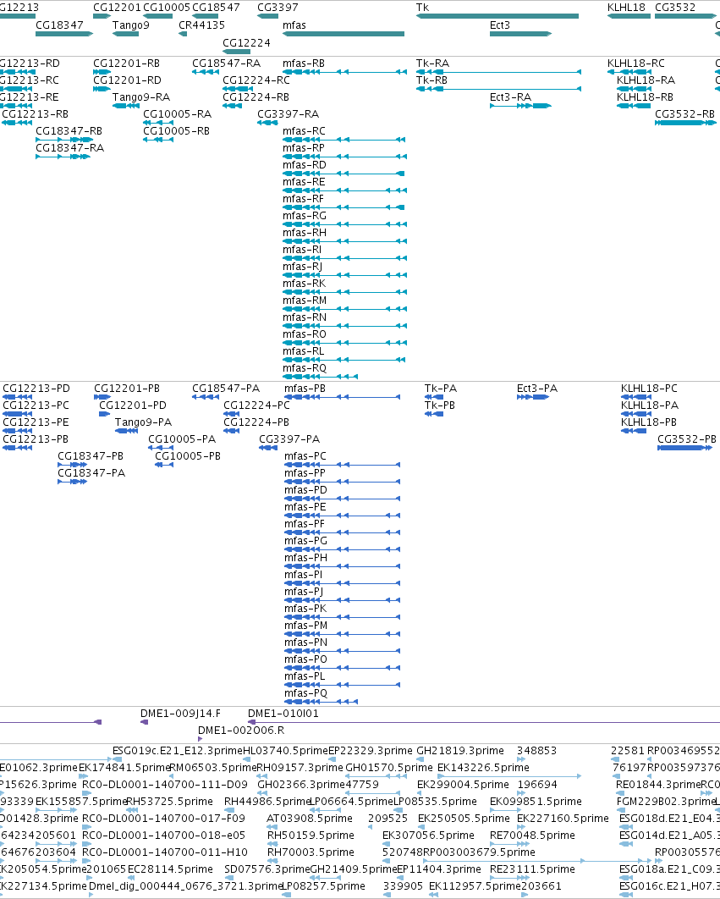This screenshot has width=720, height=899.
Task: Click the DME1-009J14.F feature label
Action: tap(180, 714)
